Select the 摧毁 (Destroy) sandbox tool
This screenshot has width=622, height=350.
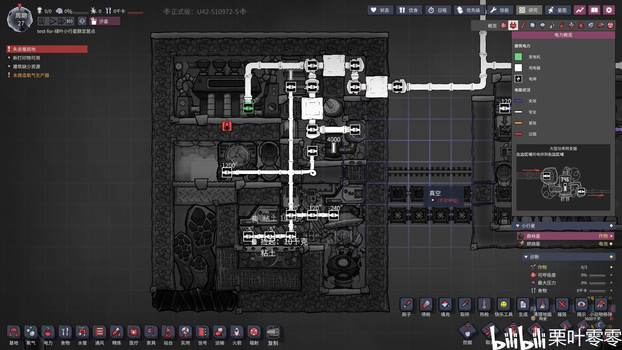click(x=562, y=307)
